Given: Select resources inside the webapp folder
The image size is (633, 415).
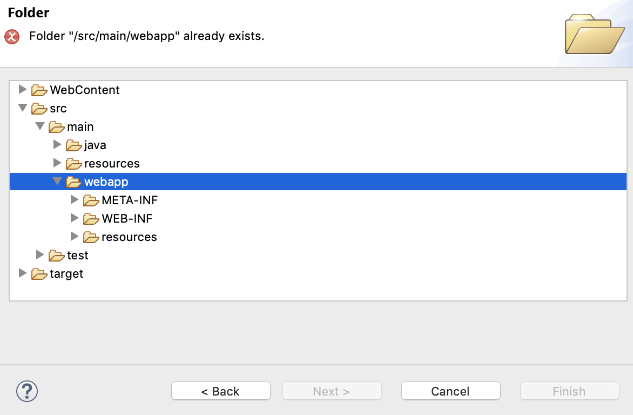Looking at the screenshot, I should click(129, 237).
